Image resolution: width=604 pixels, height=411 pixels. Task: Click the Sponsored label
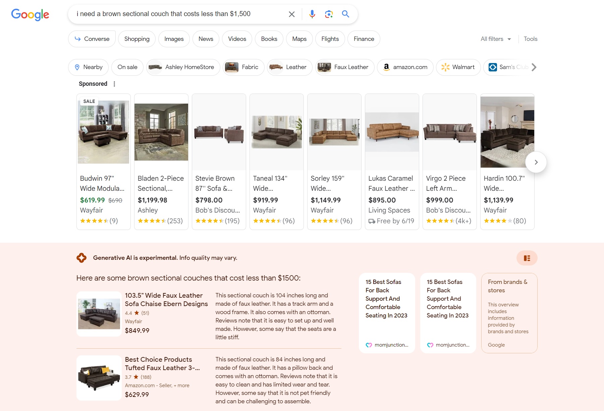[93, 84]
